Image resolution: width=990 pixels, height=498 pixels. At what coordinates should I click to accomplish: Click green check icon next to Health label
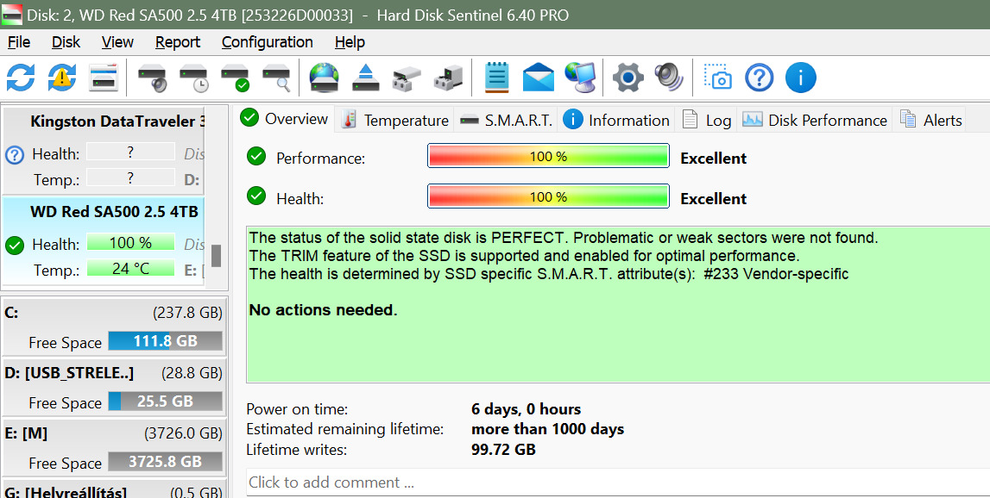coord(256,196)
